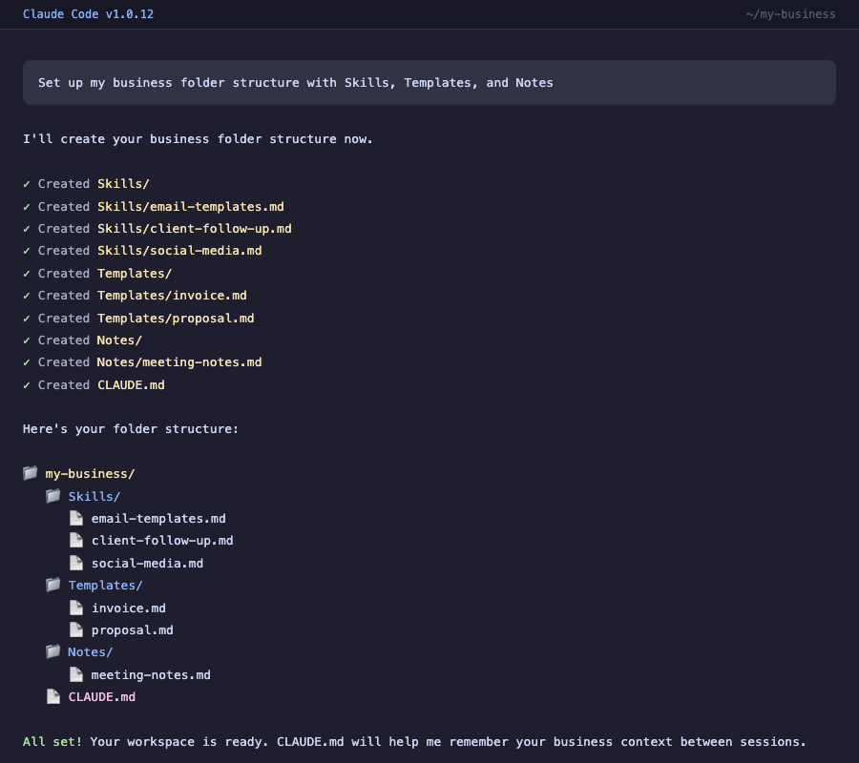Click checkmark next to Created Templates/invoice.md
The height and width of the screenshot is (763, 859).
click(27, 296)
